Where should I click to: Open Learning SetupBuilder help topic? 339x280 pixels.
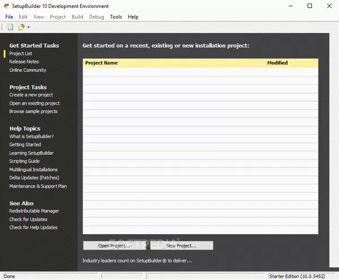(31, 153)
